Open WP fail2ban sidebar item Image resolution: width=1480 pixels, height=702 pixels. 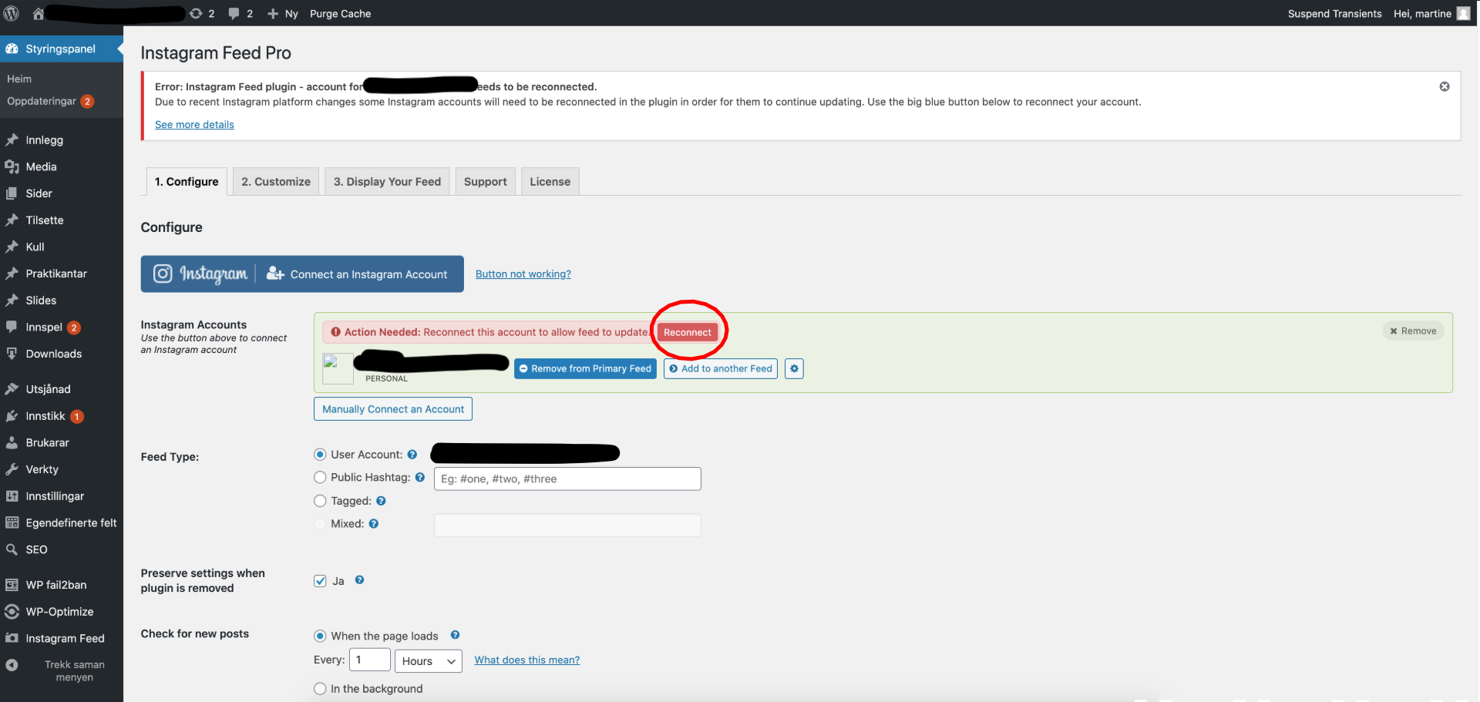coord(62,585)
